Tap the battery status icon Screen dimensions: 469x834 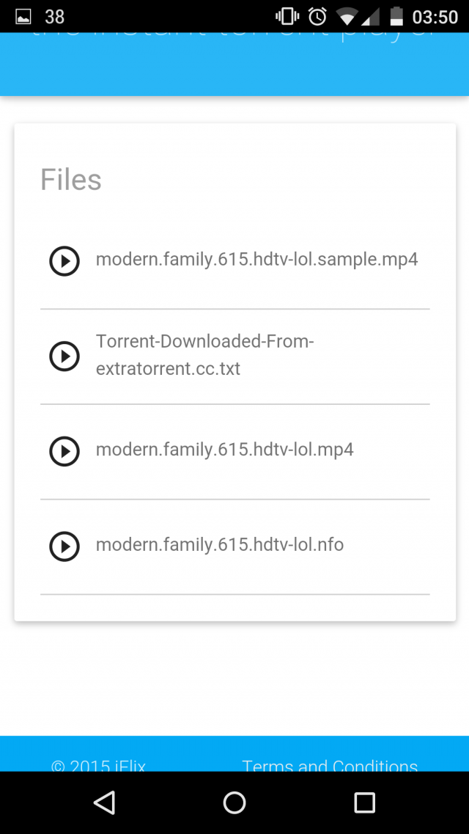tap(396, 16)
